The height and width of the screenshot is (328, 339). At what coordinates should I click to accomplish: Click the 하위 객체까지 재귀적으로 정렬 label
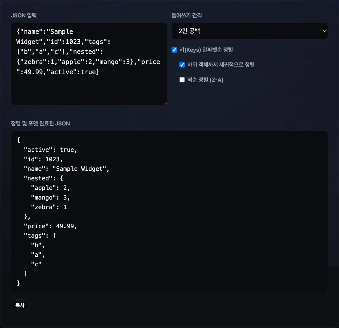click(221, 65)
